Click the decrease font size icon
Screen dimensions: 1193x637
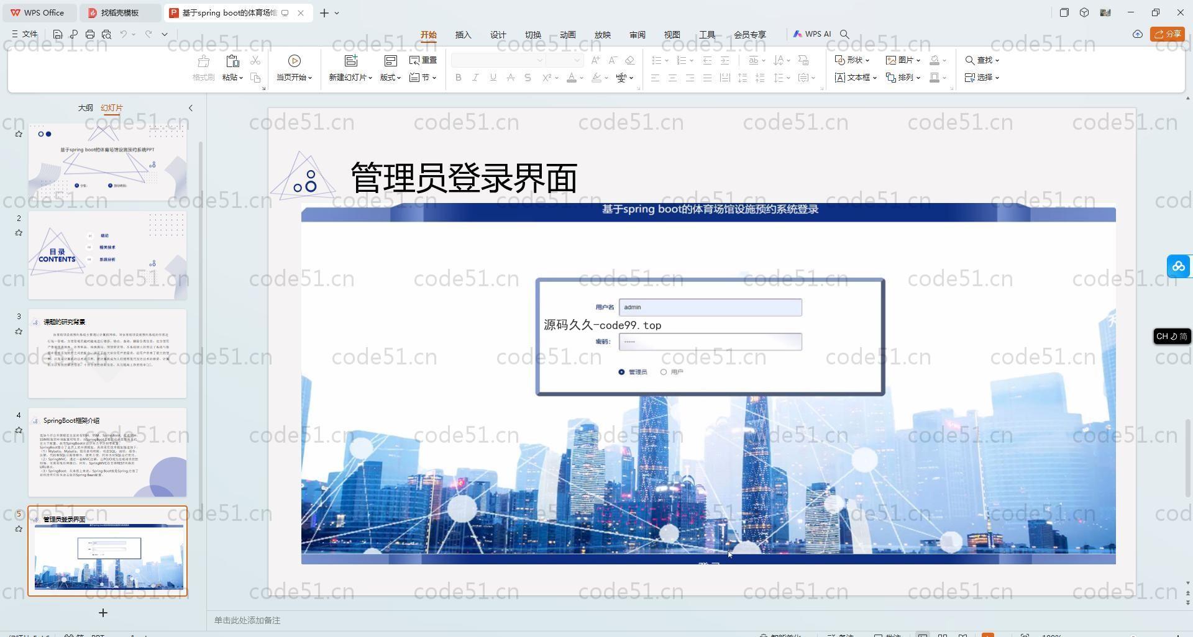pyautogui.click(x=613, y=60)
